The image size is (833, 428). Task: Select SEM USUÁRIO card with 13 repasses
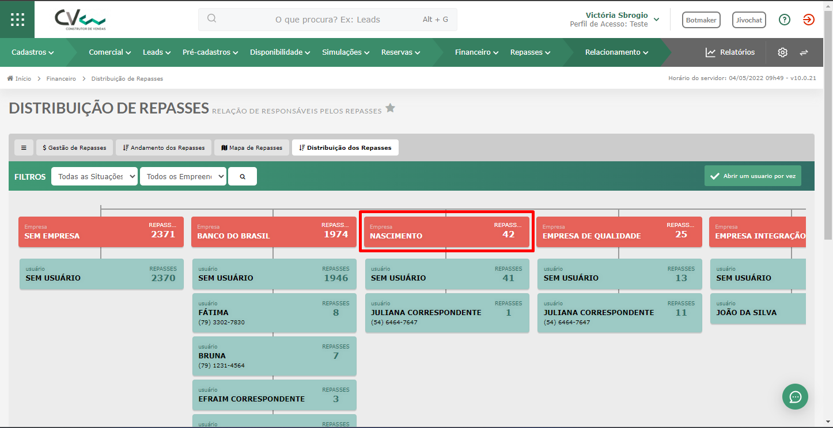[620, 274]
